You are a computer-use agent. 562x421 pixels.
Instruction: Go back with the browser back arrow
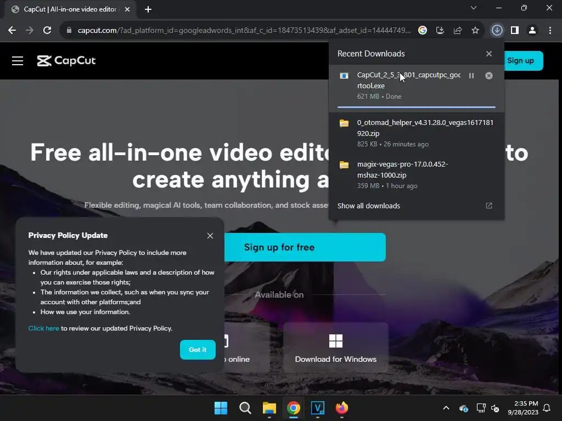[x=12, y=31]
